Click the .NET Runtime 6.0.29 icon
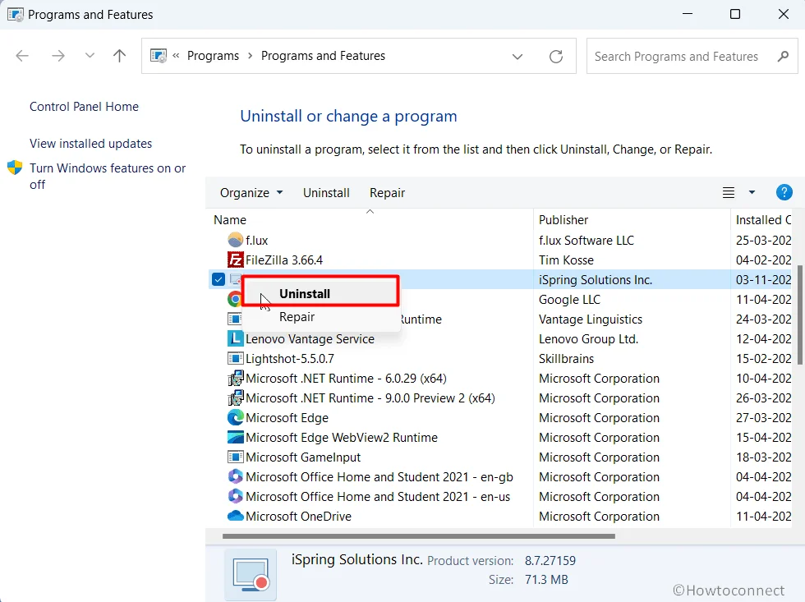Viewport: 805px width, 602px height. pyautogui.click(x=235, y=379)
